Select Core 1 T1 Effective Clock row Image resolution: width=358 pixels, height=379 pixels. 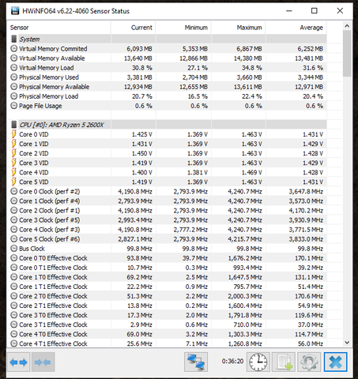[x=167, y=287]
